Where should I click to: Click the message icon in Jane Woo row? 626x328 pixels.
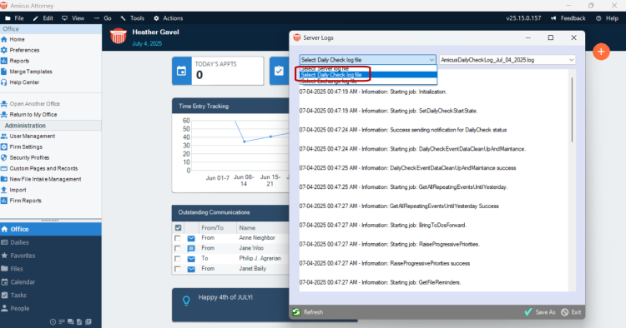191,248
